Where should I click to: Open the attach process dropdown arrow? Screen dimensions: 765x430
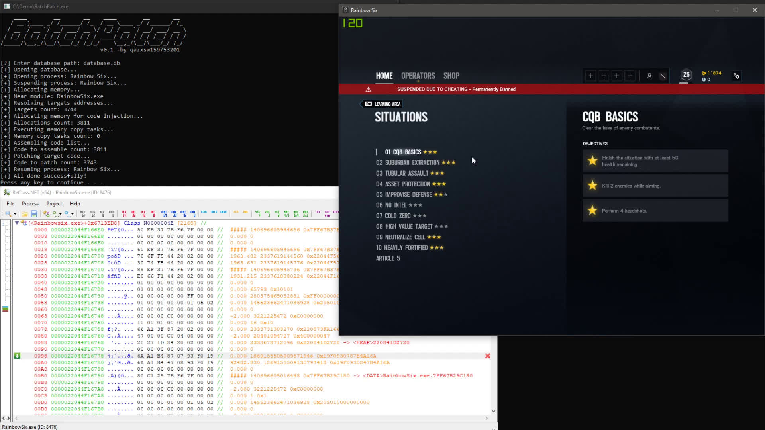pyautogui.click(x=15, y=214)
